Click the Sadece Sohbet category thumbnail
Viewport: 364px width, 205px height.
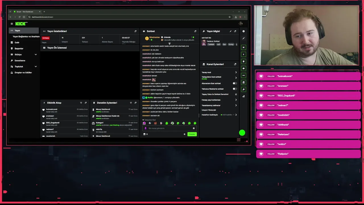point(204,43)
